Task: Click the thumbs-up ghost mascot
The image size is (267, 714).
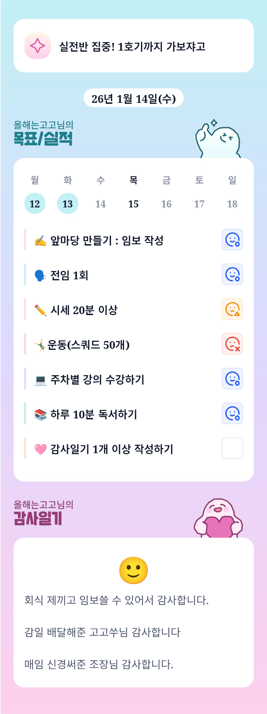Action: (218, 140)
